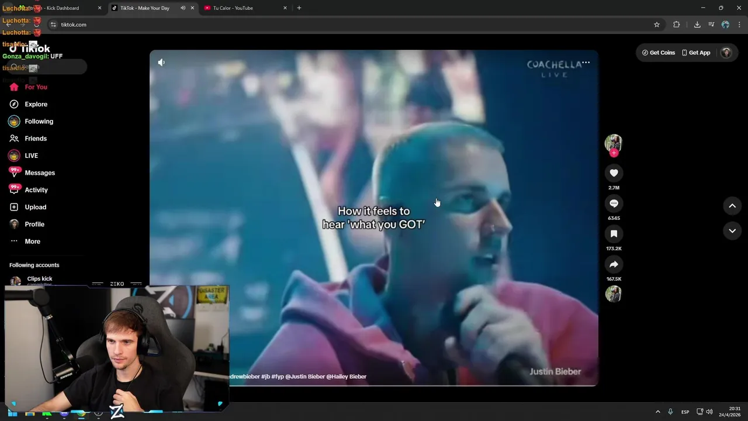Open the three-dot video options menu

(586, 63)
